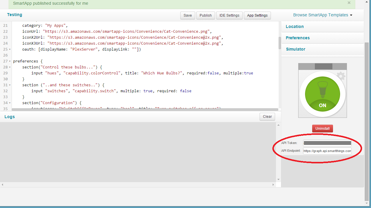Toggle the green ON bulb device tile

pyautogui.click(x=323, y=94)
